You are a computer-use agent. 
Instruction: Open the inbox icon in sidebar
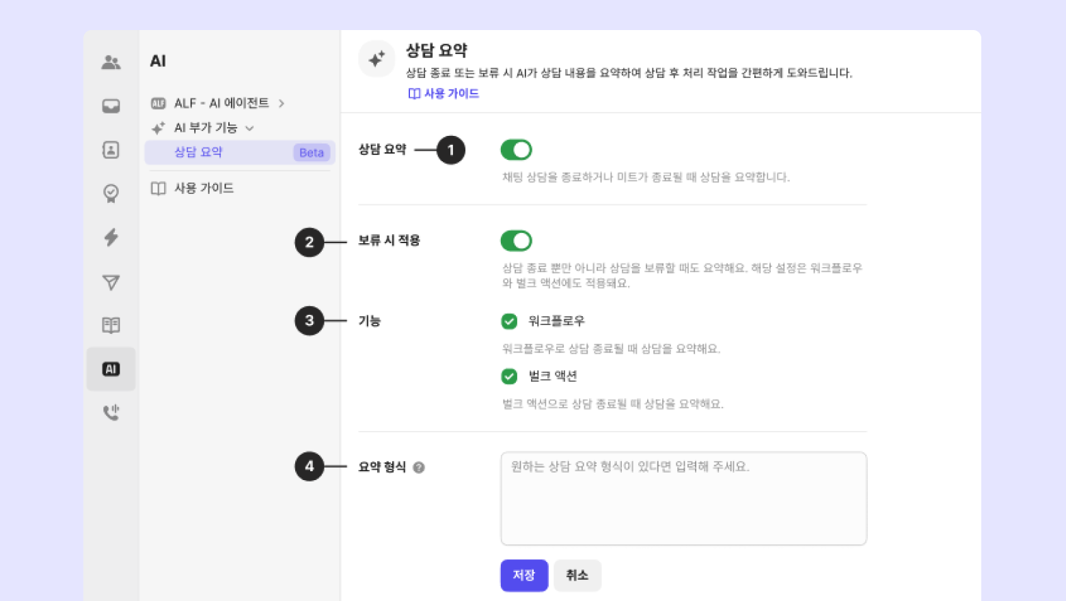pyautogui.click(x=111, y=107)
